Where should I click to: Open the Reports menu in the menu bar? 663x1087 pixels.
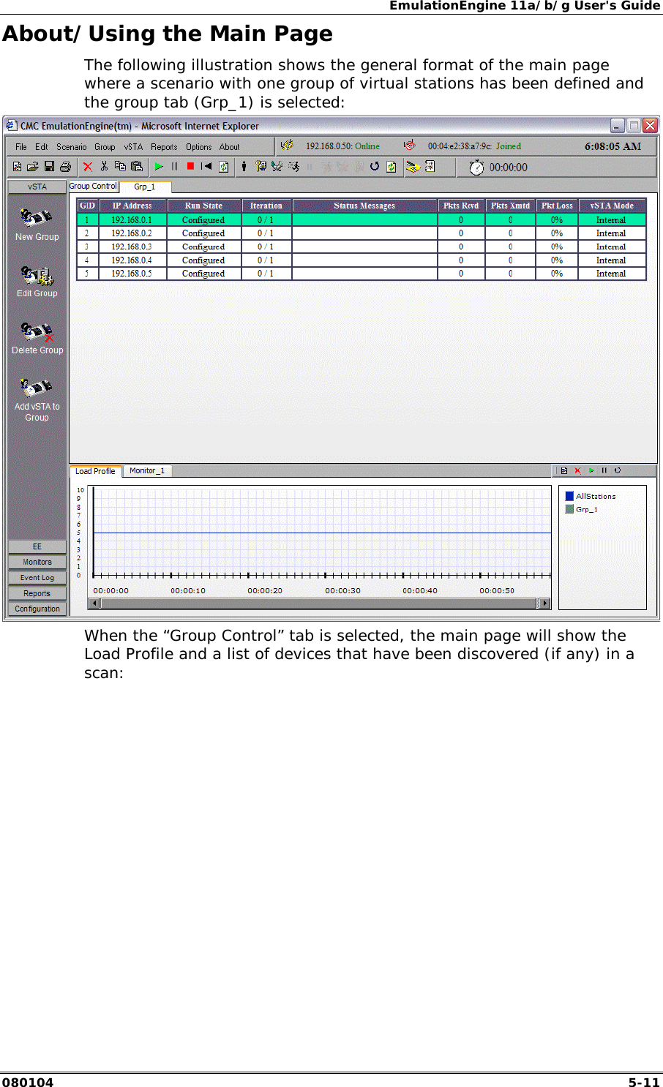(x=165, y=146)
